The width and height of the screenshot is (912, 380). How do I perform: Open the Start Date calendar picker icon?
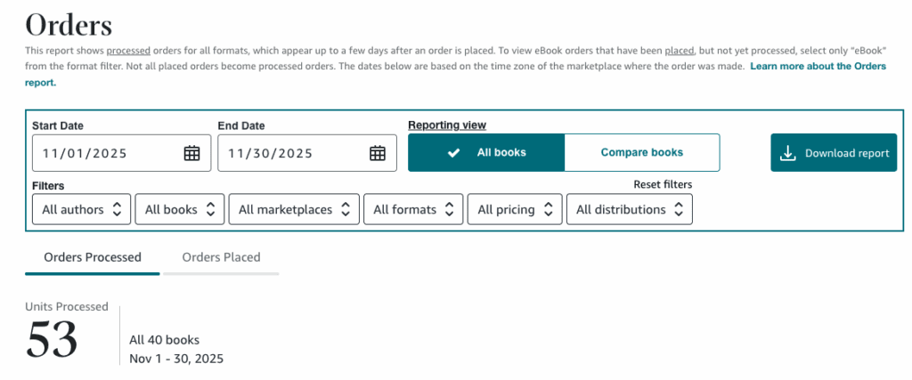click(x=191, y=153)
